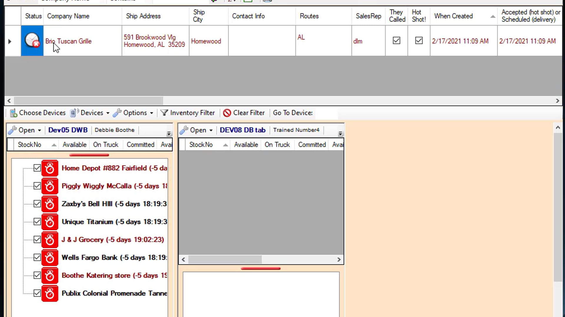
Task: Sort by the When Created column header
Action: 463,16
